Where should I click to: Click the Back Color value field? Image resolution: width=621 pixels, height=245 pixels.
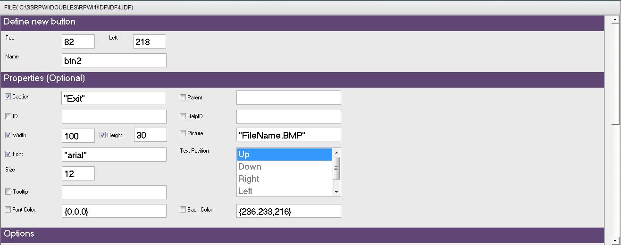[289, 211]
